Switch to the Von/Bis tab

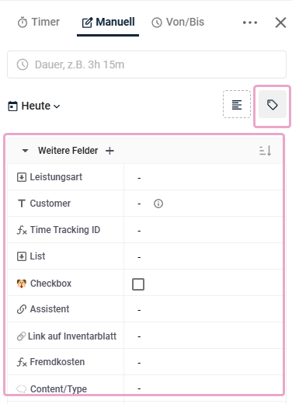[178, 23]
